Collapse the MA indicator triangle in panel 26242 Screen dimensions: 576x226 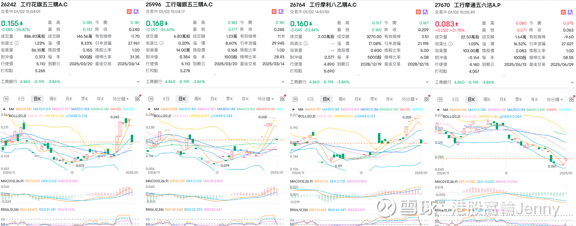click(x=4, y=109)
